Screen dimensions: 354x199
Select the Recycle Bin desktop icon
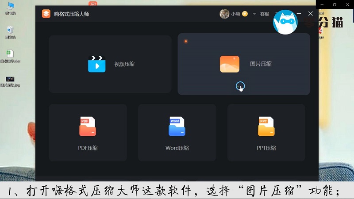10,31
